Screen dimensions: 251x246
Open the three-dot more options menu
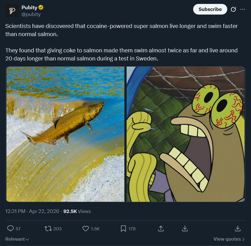click(243, 9)
